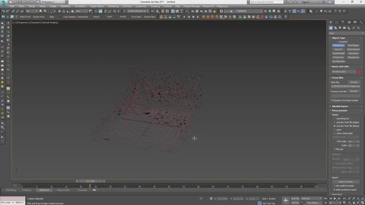The image size is (365, 205).
Task: Select the Helpers category icon
Action: [x=349, y=28]
